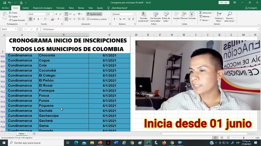This screenshot has height=146, width=261.
Task: Open Buscar y seleccionar magnifier
Action: pos(230,17)
